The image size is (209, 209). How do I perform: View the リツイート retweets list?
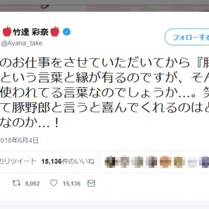click(x=18, y=161)
